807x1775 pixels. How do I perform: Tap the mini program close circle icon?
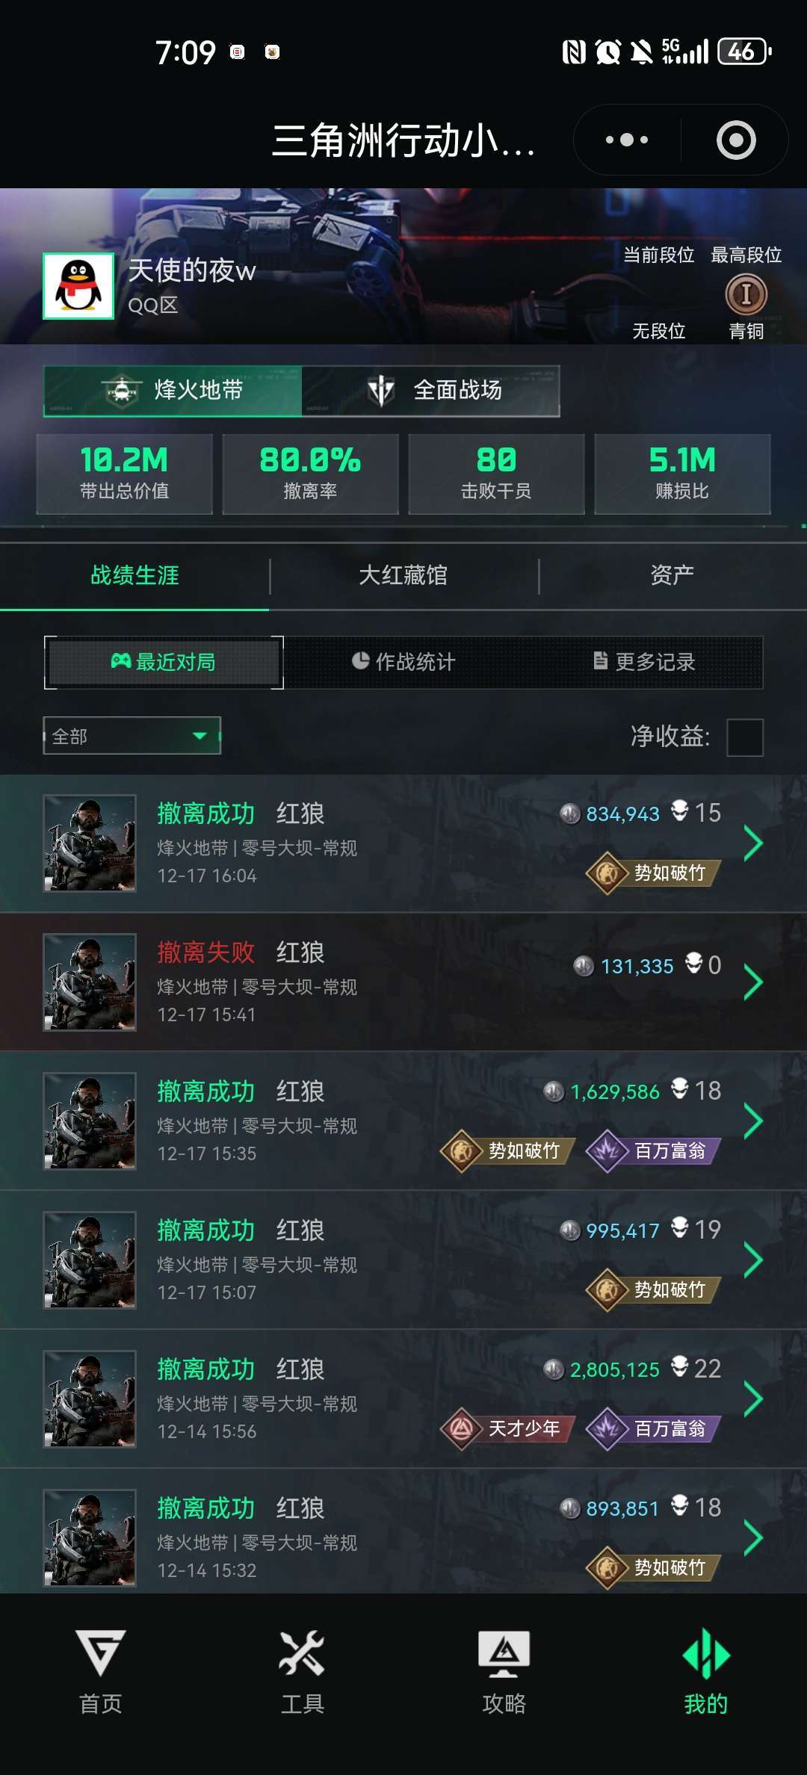(x=736, y=140)
